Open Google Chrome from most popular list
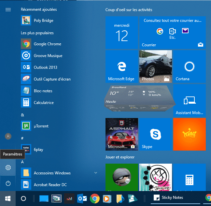211x206 pixels. [47, 44]
